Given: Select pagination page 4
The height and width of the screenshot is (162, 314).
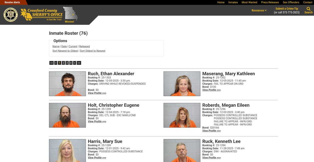Looking at the screenshot, I should click(71, 63).
